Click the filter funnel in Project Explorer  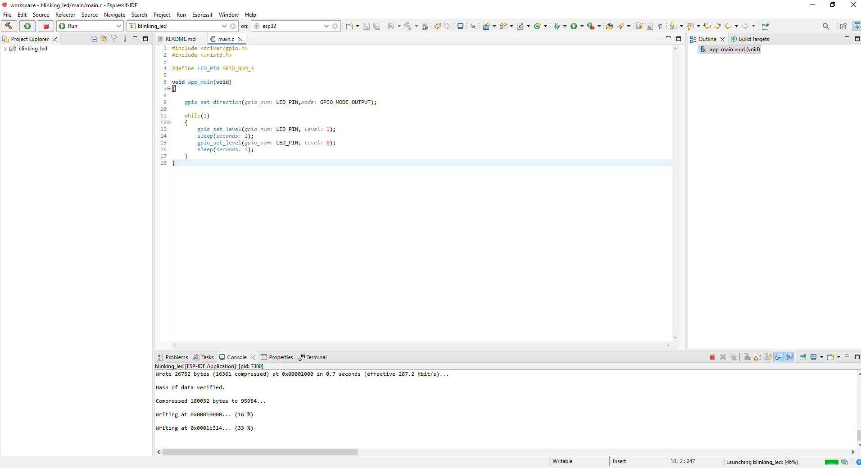[114, 39]
